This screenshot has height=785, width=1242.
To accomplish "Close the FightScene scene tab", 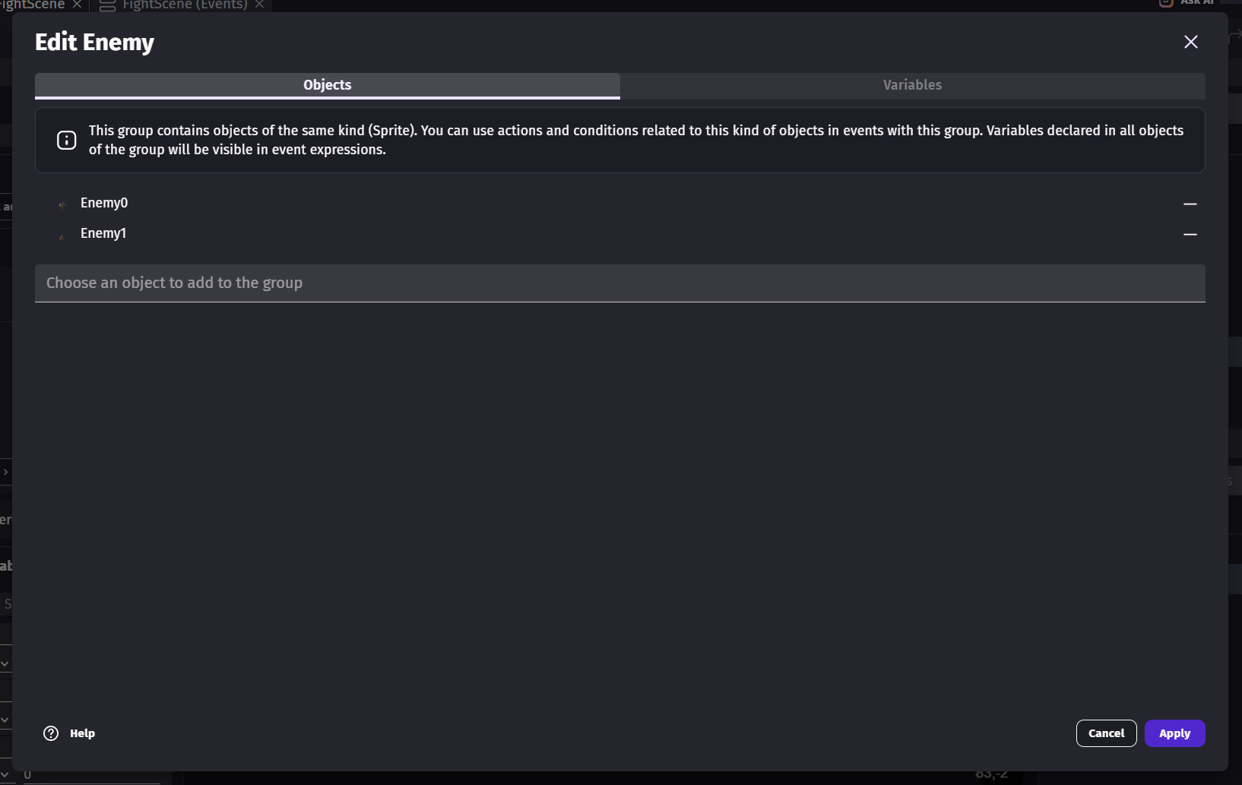I will pos(77,5).
